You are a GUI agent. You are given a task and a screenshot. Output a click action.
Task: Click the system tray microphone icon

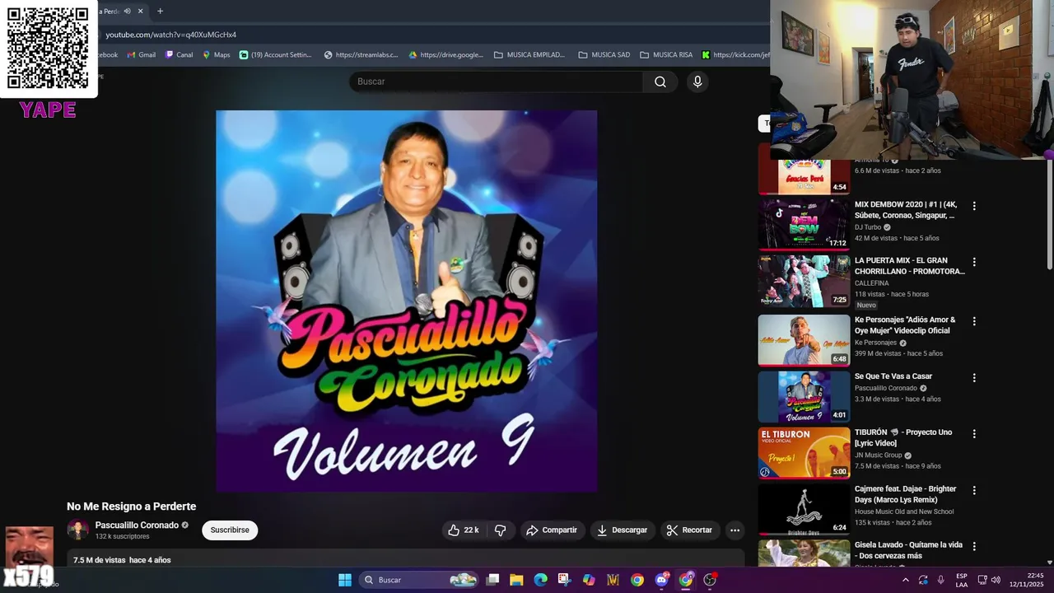(x=941, y=580)
